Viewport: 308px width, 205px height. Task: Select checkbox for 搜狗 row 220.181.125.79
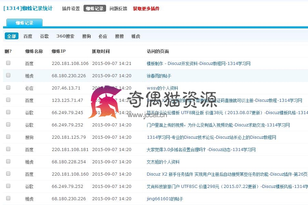[x=8, y=137]
